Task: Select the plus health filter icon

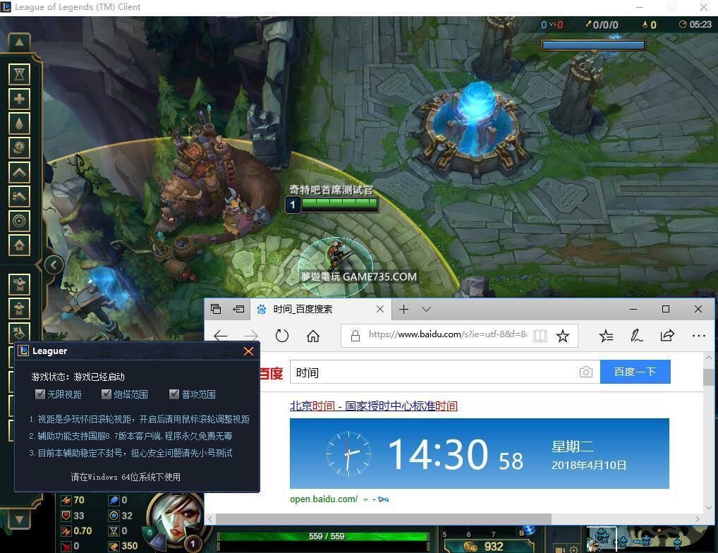Action: tap(19, 99)
